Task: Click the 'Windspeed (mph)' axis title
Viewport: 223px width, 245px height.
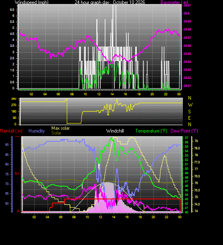Action: [31, 2]
